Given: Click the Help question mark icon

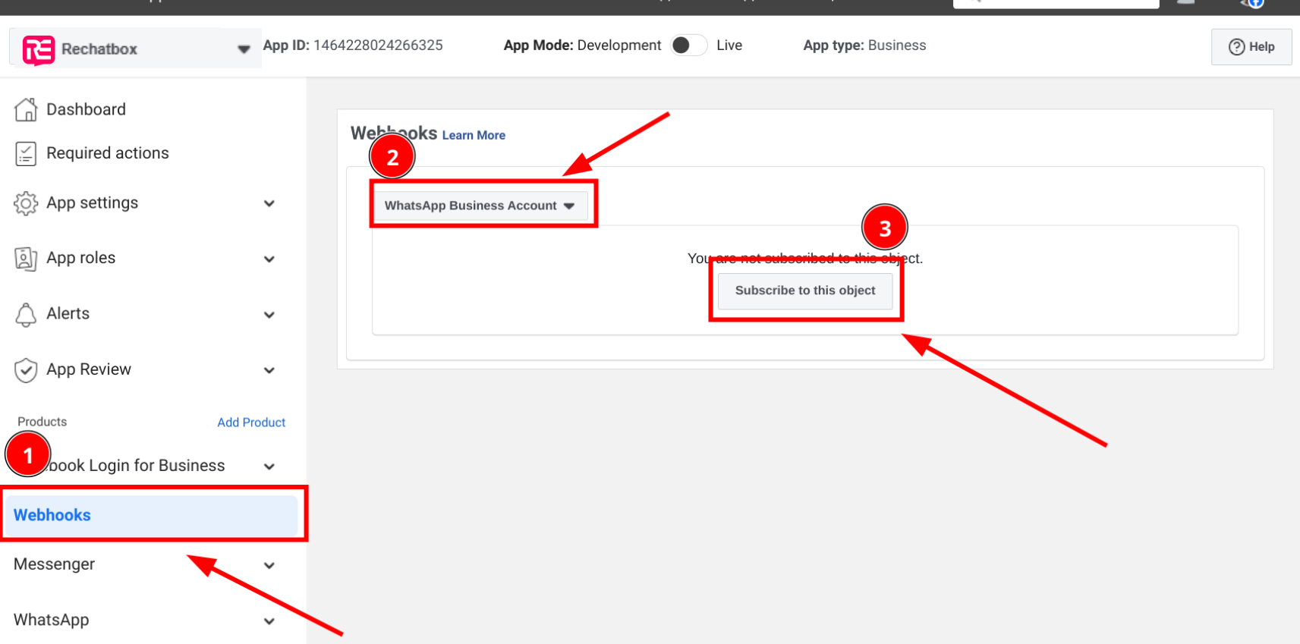Looking at the screenshot, I should click(x=1236, y=47).
